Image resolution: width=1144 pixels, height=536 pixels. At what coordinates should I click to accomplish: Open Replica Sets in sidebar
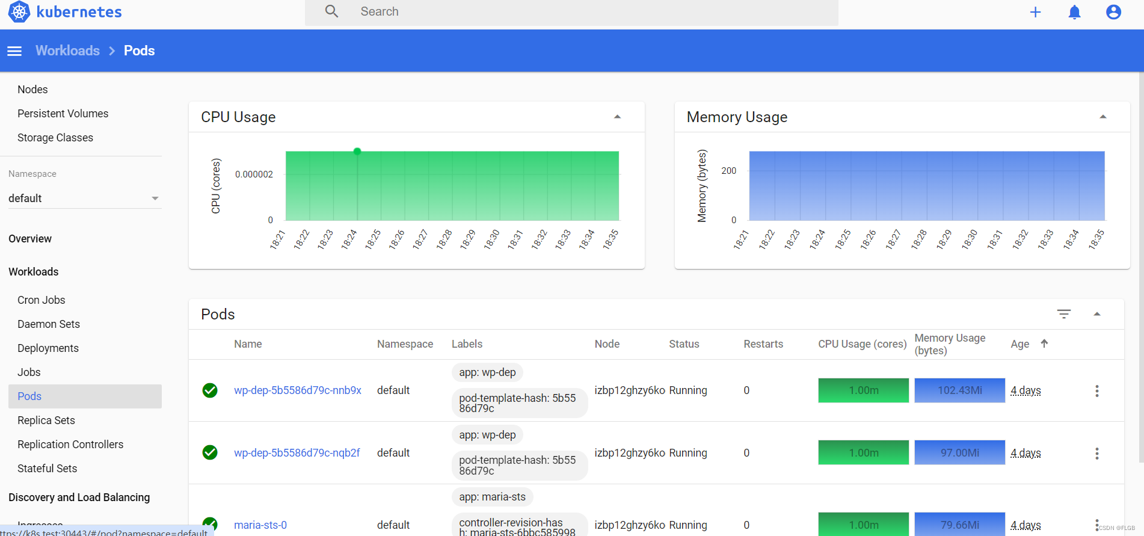coord(46,420)
